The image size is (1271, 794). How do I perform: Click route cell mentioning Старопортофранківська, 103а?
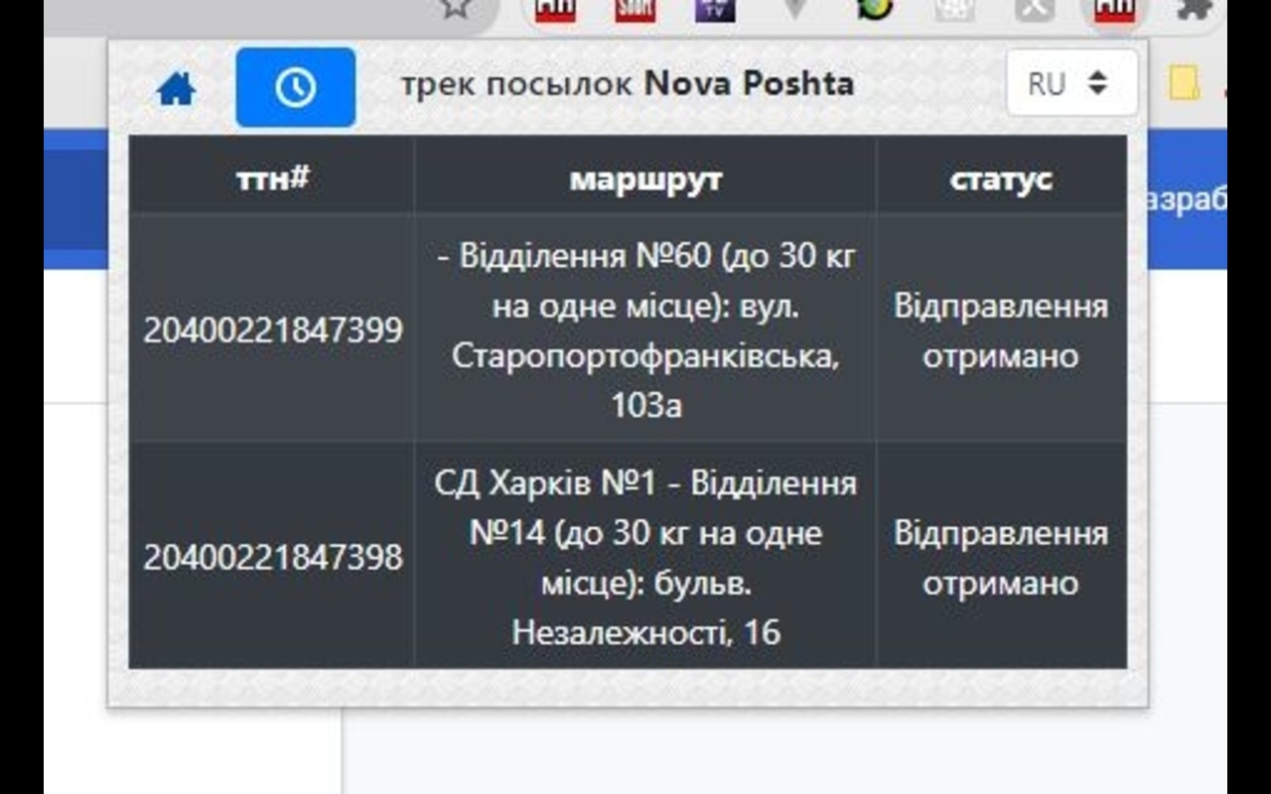pyautogui.click(x=645, y=330)
